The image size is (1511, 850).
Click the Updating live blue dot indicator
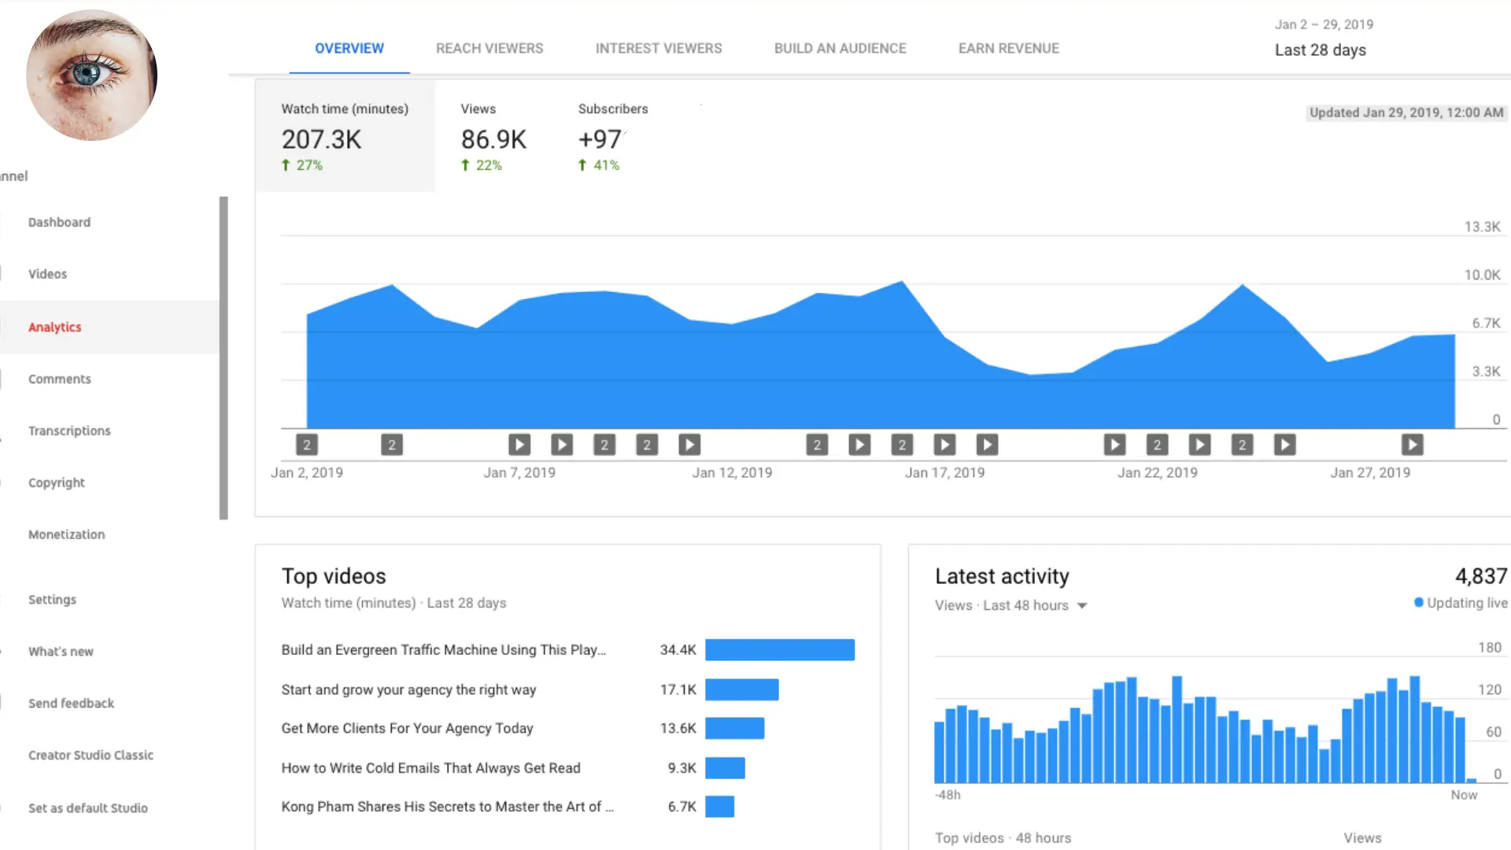(x=1418, y=602)
